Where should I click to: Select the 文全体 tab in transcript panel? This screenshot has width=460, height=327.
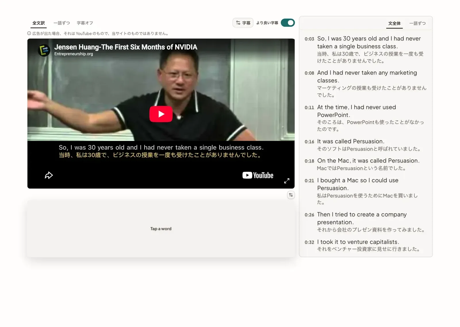(394, 23)
